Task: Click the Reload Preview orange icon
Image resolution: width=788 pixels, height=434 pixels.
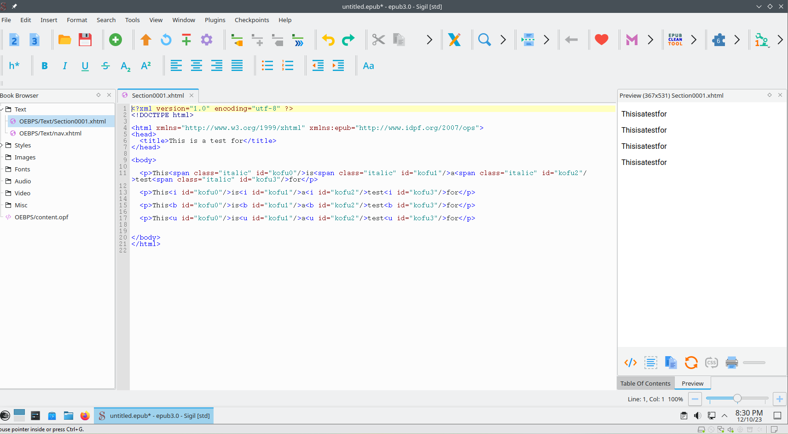Action: tap(691, 363)
